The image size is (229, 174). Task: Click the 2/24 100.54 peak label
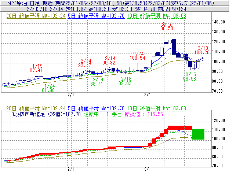tap(139, 56)
